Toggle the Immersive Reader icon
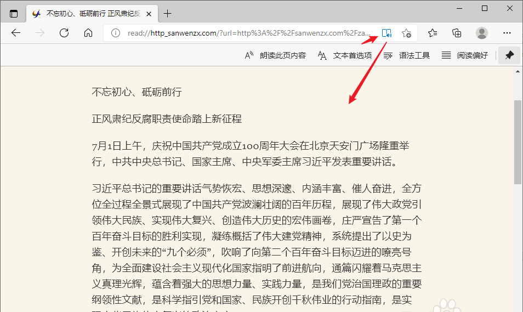523x312 pixels. point(386,33)
